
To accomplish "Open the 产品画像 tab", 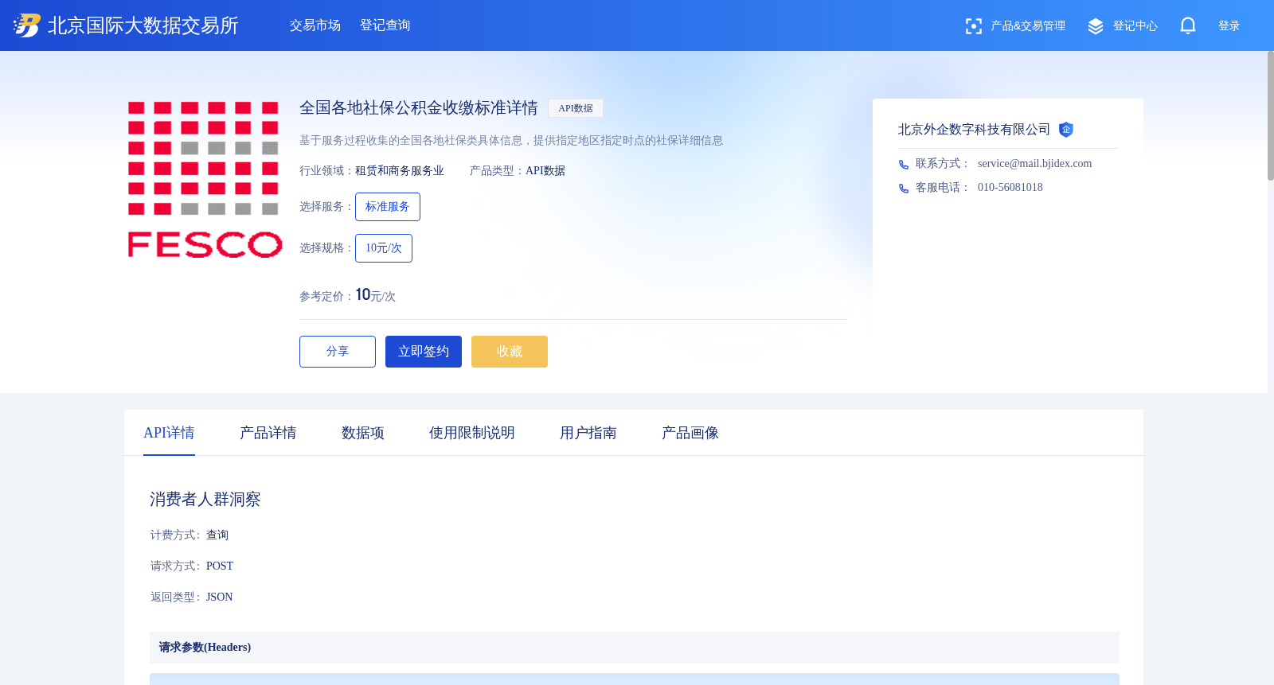I will pos(690,433).
